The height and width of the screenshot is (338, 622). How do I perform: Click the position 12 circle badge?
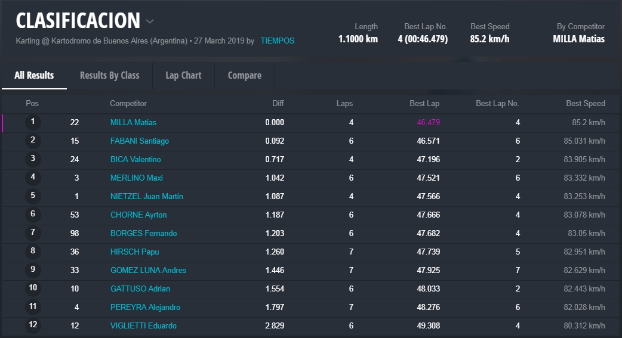coord(33,325)
